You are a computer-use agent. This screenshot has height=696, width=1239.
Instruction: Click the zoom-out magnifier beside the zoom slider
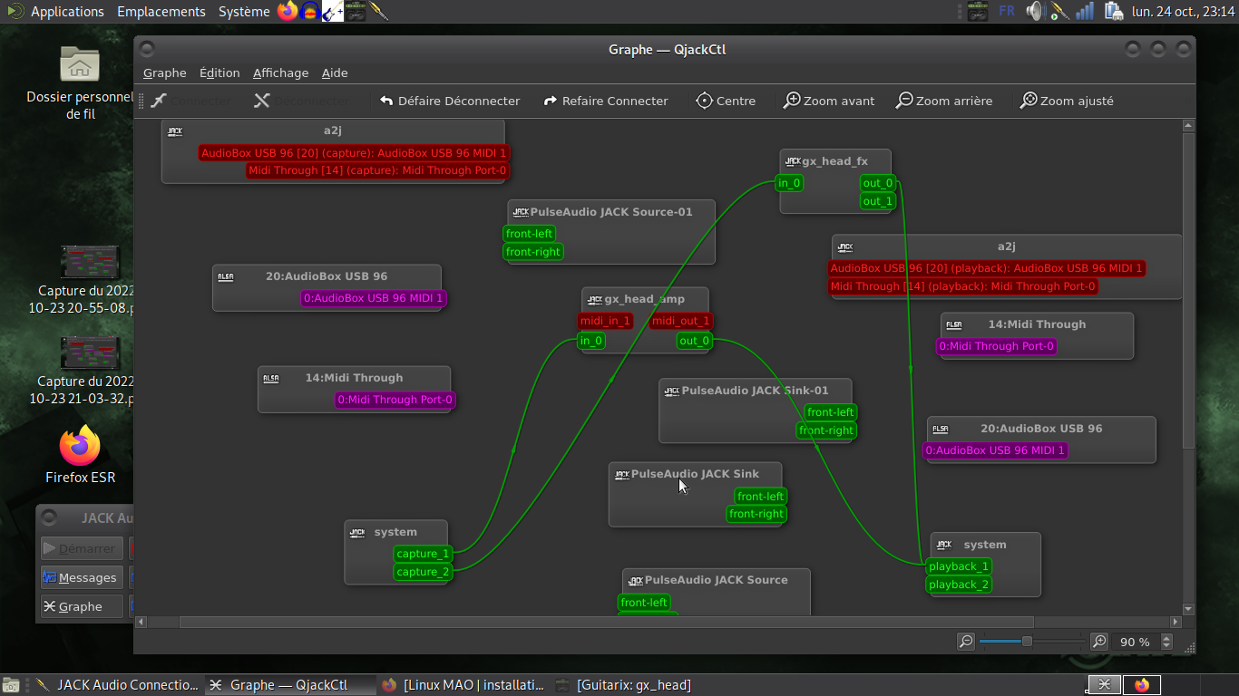coord(966,642)
